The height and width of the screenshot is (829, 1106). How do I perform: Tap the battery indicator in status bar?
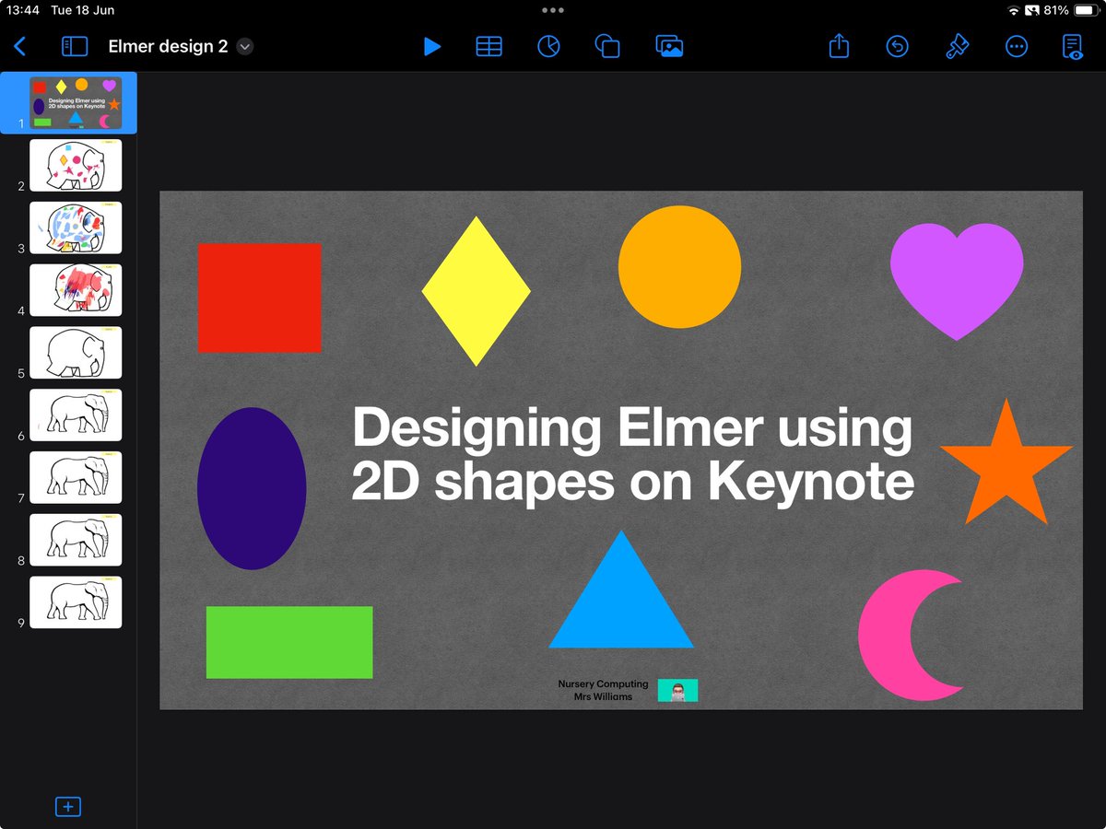(x=1086, y=10)
